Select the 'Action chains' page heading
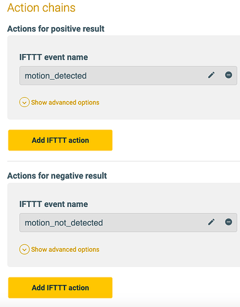 pyautogui.click(x=41, y=8)
